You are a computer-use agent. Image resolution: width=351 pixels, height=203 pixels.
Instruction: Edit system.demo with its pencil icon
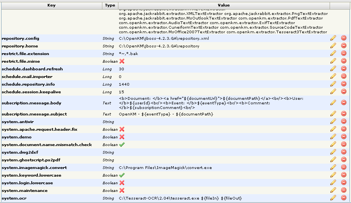pos(333,137)
